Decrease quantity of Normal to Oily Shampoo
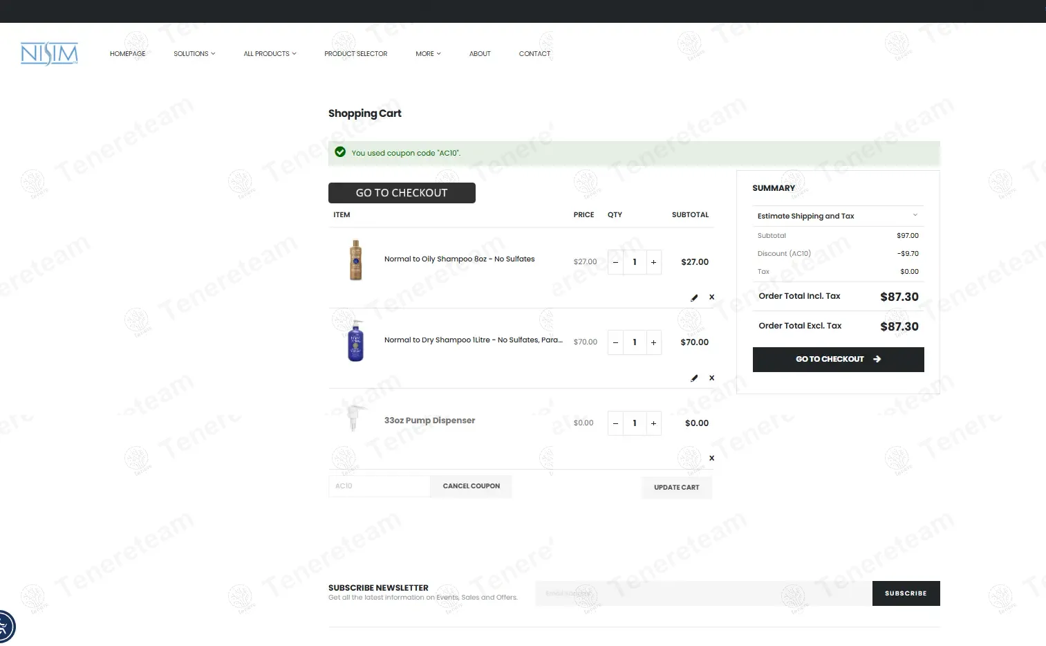This screenshot has height=646, width=1046. pyautogui.click(x=615, y=262)
